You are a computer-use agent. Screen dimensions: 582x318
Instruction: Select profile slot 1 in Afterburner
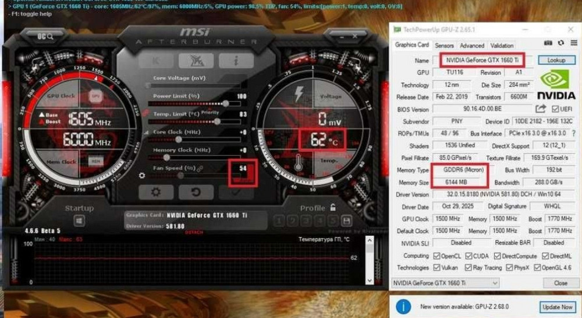(x=279, y=221)
